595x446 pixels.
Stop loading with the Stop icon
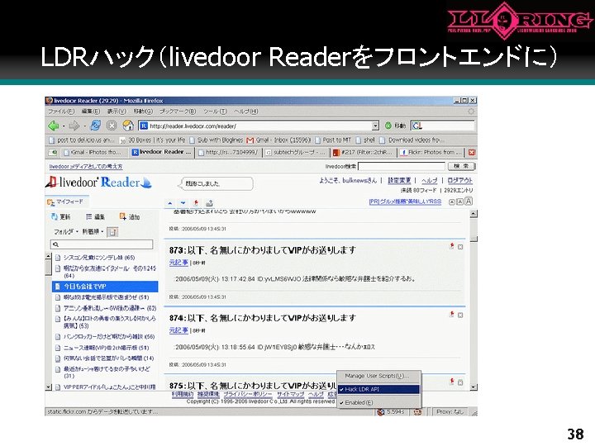[x=112, y=126]
